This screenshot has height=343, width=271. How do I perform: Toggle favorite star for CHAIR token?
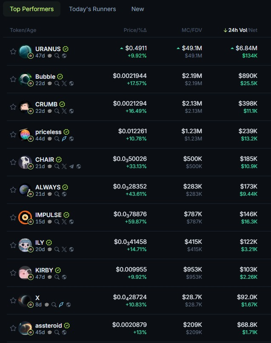click(x=13, y=162)
